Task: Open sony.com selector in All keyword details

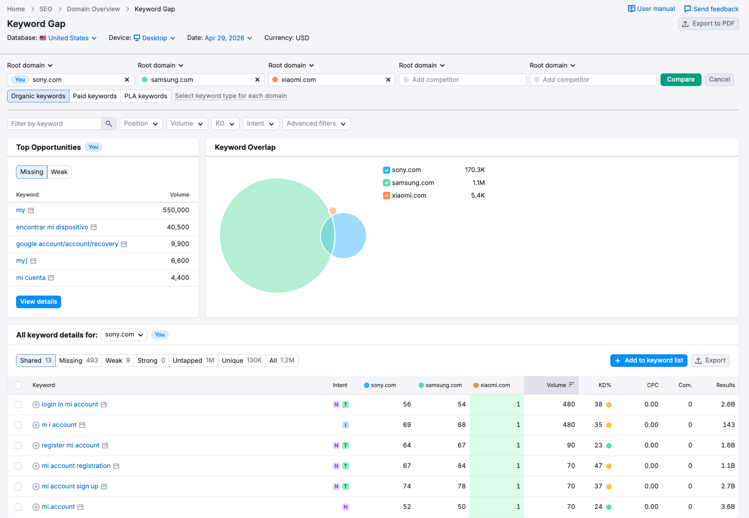Action: point(124,335)
